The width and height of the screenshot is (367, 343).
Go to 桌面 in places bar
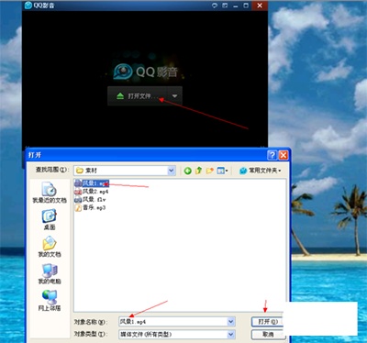(x=50, y=219)
